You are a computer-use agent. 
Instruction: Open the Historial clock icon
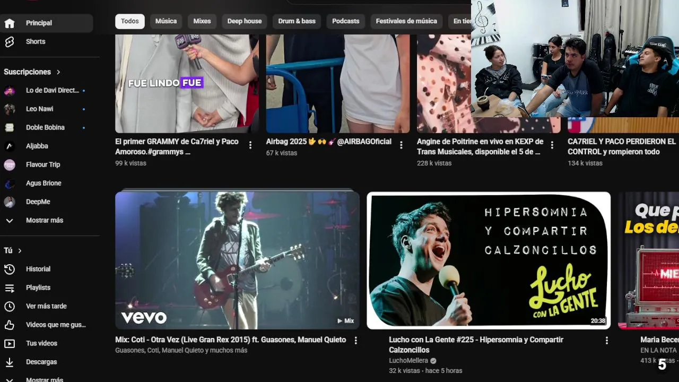click(10, 270)
